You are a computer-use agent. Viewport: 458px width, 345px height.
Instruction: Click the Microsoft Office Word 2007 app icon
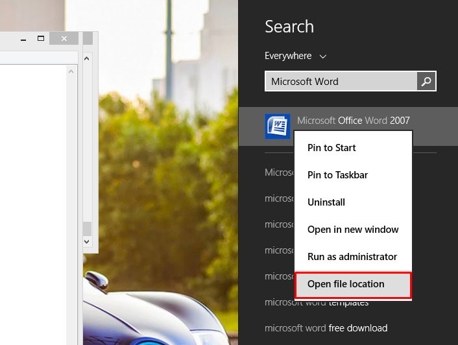coord(278,126)
